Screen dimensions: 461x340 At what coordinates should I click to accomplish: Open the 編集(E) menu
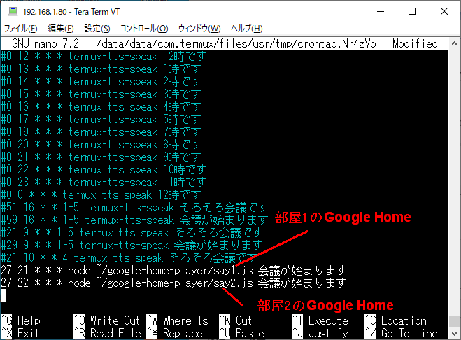point(61,29)
